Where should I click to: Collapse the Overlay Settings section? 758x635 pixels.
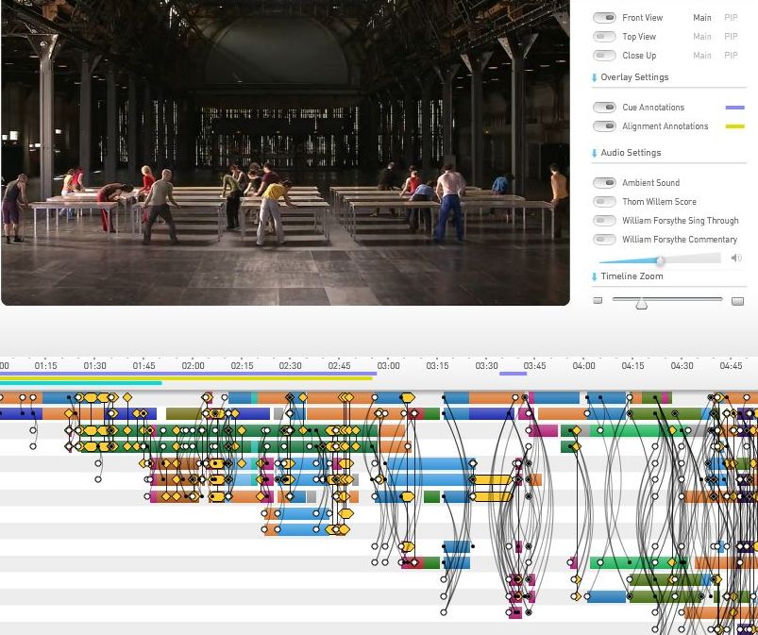click(594, 77)
